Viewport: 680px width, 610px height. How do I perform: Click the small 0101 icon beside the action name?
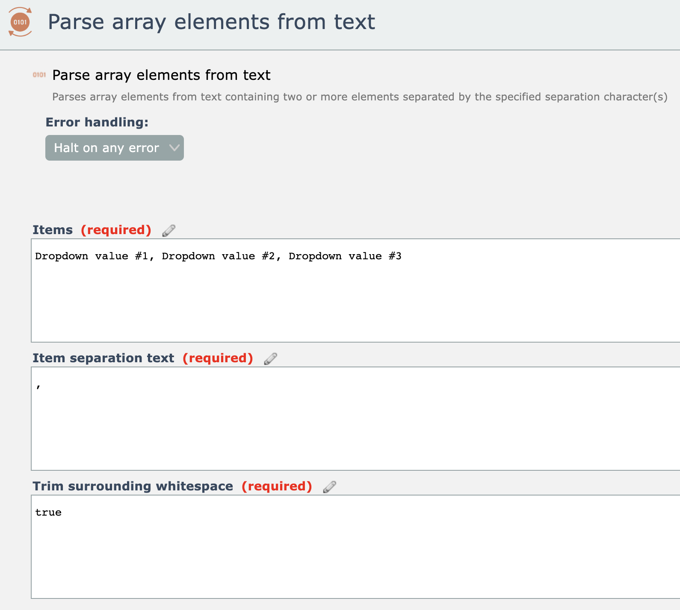39,75
